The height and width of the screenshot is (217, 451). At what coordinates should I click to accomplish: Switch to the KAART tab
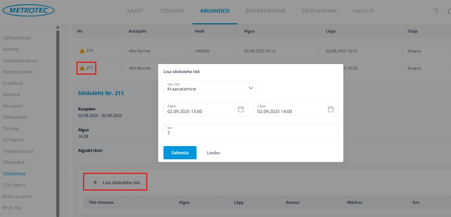tap(135, 11)
